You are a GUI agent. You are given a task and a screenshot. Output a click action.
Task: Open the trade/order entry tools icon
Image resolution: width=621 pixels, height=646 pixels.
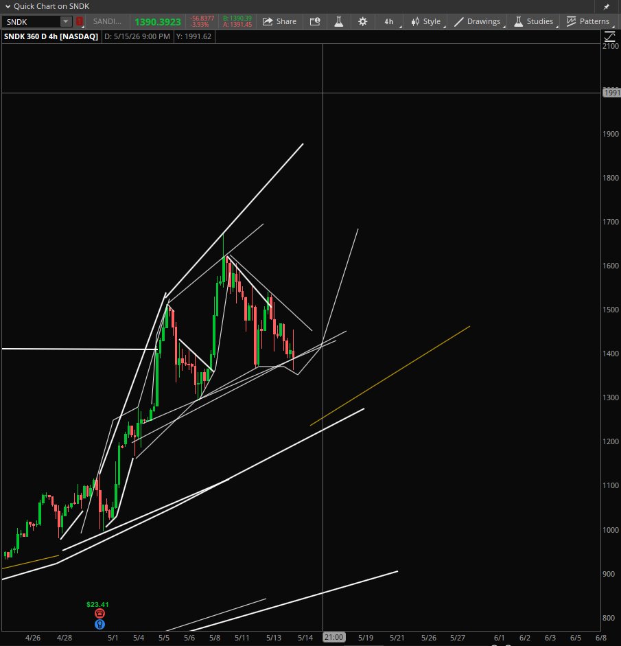point(315,21)
